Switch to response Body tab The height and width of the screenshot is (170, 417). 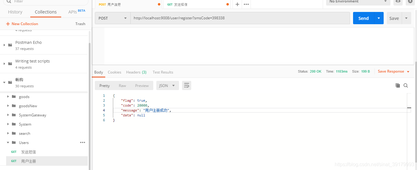[99, 72]
